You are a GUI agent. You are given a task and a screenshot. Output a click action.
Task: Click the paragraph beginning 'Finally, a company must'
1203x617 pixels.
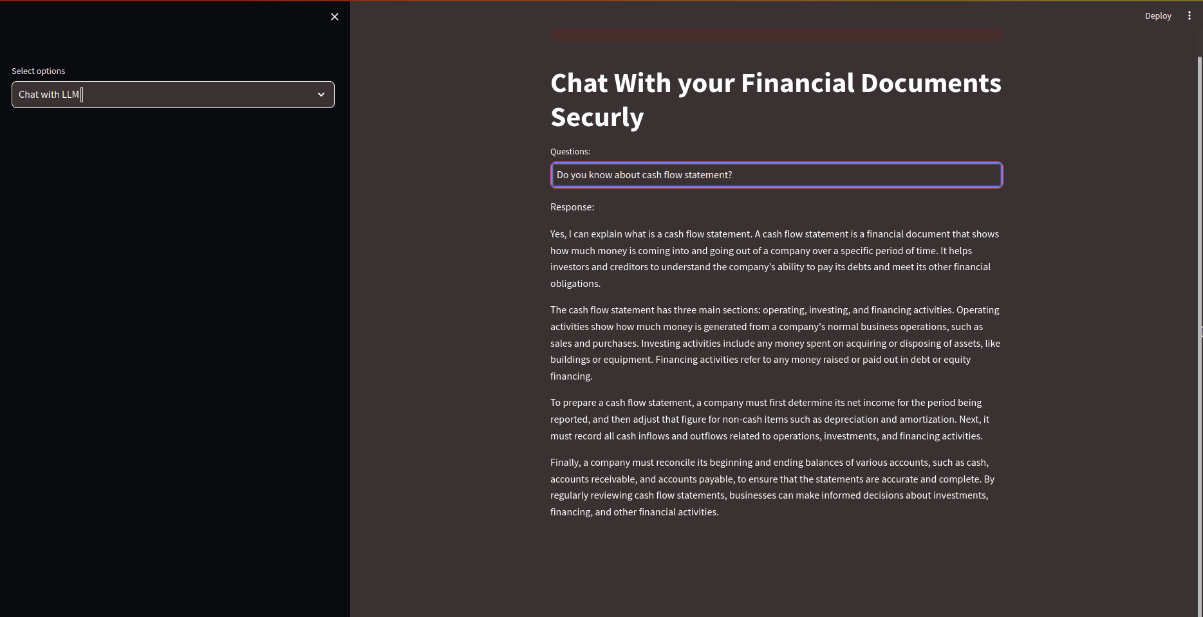[x=772, y=487]
